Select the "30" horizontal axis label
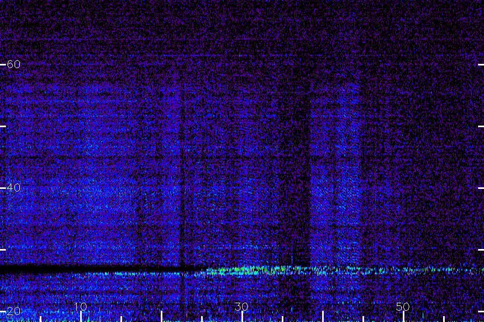 241,306
